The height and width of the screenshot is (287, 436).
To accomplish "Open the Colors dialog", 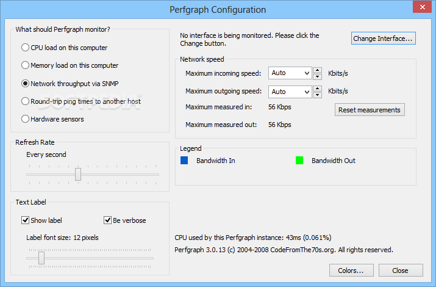I will [x=351, y=271].
